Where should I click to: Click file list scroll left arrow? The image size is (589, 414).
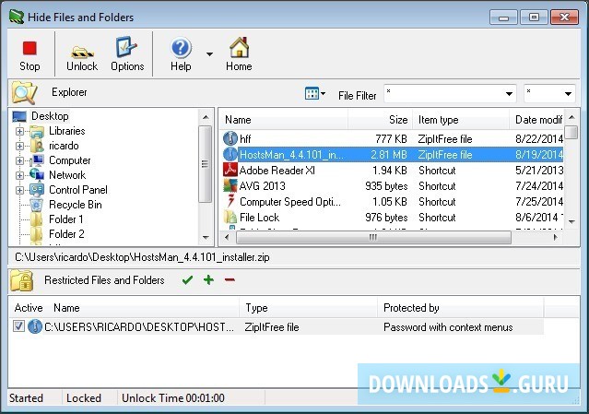point(227,238)
